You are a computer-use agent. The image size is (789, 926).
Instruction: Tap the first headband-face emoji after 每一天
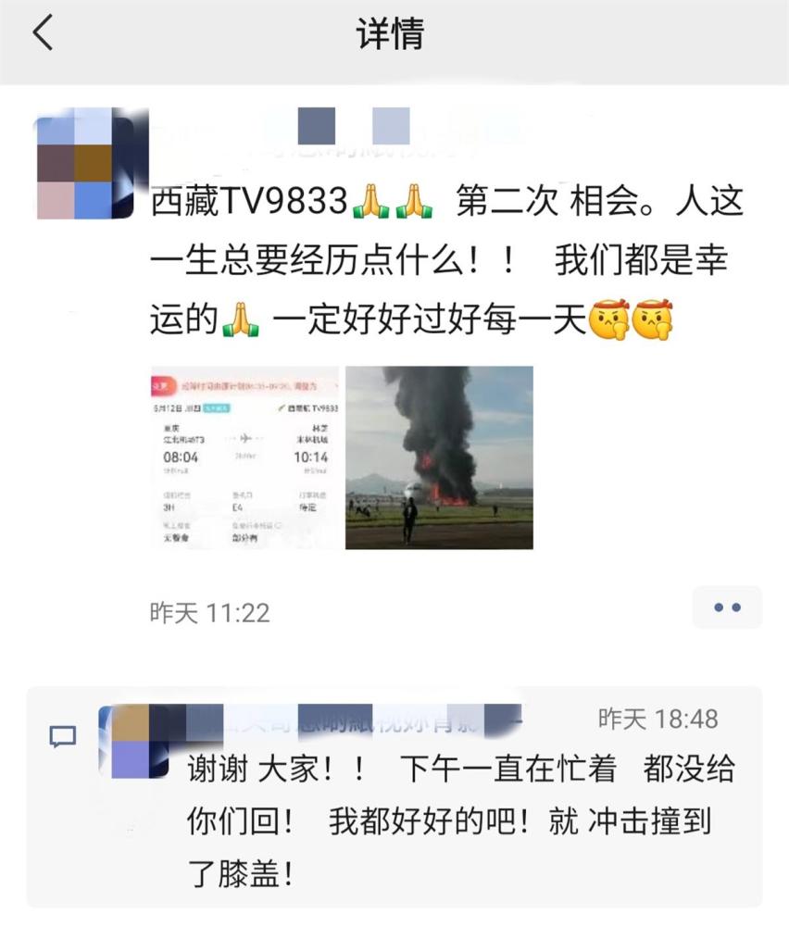[608, 319]
